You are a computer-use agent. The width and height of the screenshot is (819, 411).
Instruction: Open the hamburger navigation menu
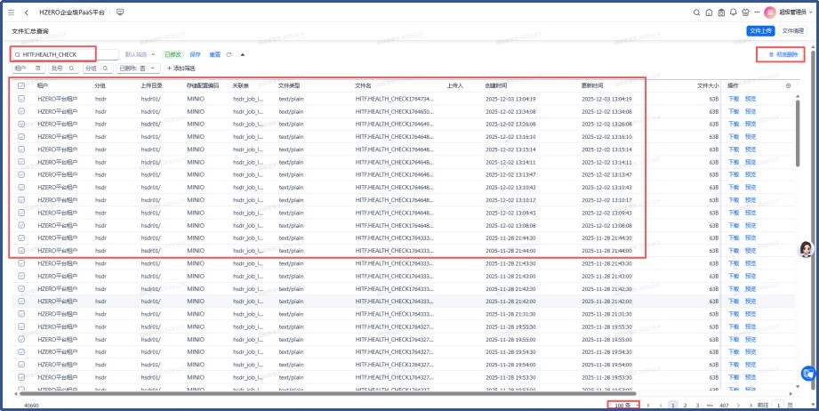pos(12,12)
